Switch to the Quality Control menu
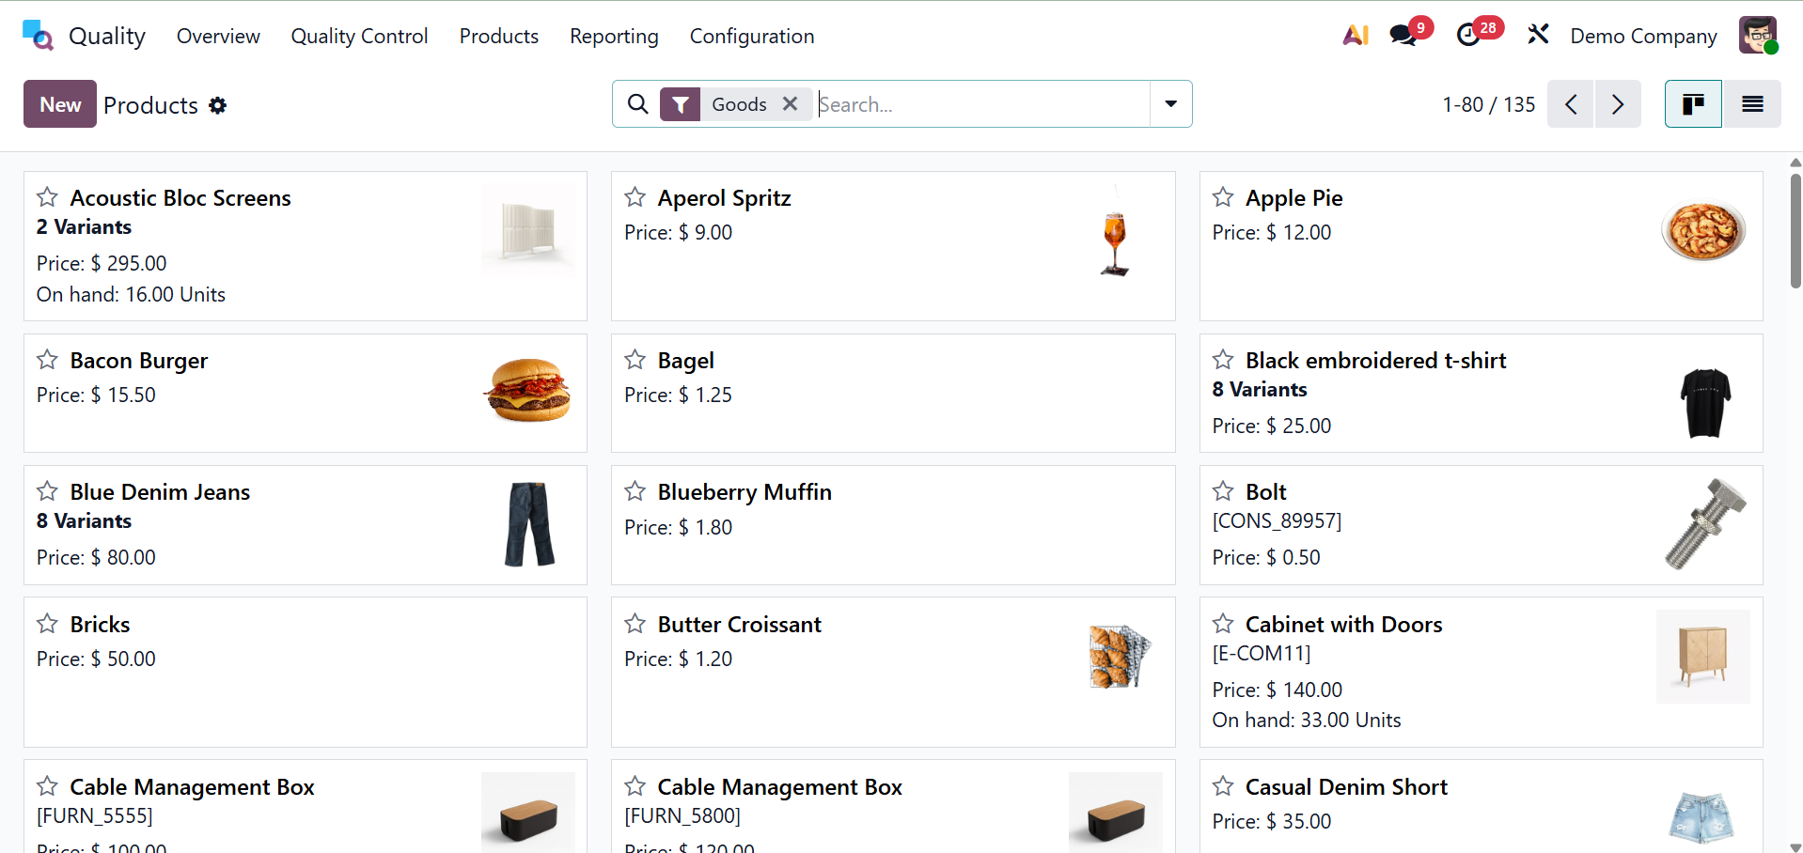 [359, 36]
